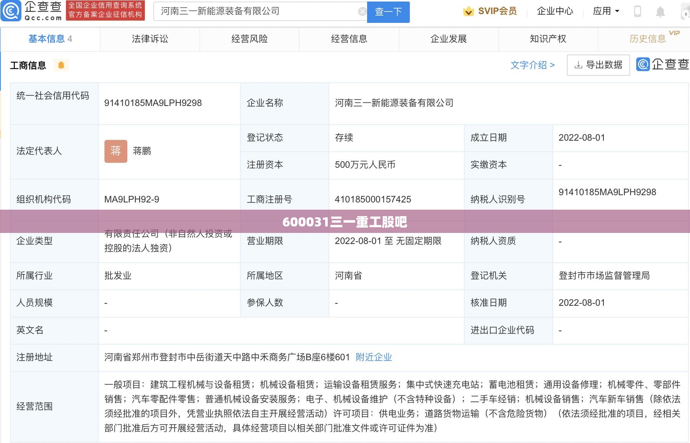Click the 企查查 logo beside export button
The image size is (690, 443).
[x=663, y=64]
